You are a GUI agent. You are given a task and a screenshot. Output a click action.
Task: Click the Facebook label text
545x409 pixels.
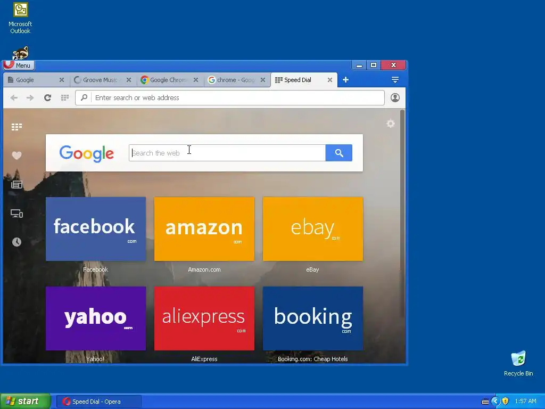click(x=96, y=269)
